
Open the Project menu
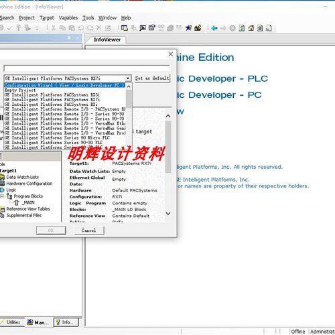(27, 18)
